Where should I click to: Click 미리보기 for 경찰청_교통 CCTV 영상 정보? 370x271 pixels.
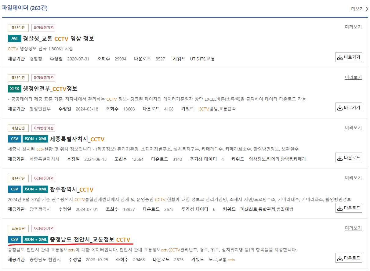click(353, 27)
